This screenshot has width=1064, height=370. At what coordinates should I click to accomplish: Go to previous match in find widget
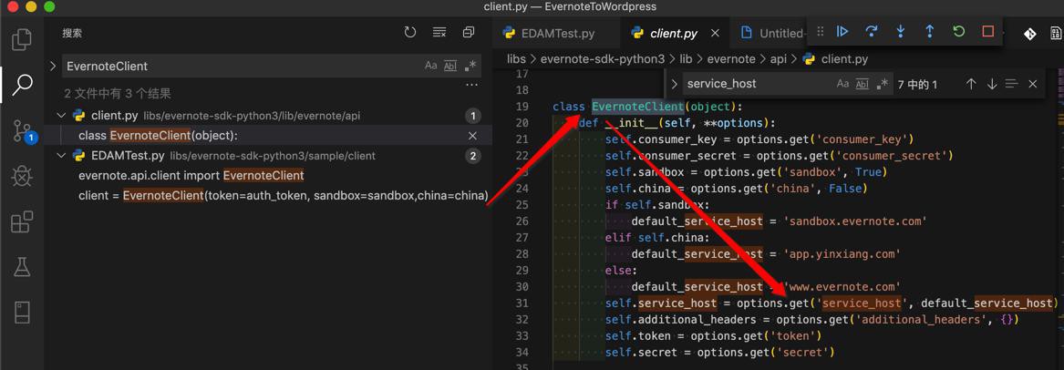click(971, 84)
